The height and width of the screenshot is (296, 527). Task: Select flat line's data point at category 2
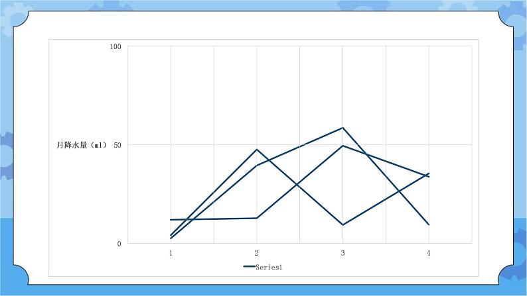[x=256, y=218]
